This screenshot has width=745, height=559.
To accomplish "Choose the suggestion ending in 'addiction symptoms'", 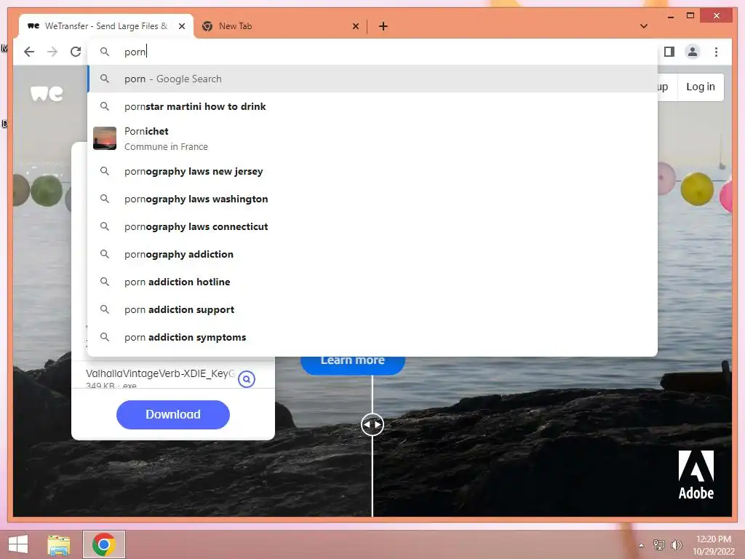I will (x=372, y=337).
